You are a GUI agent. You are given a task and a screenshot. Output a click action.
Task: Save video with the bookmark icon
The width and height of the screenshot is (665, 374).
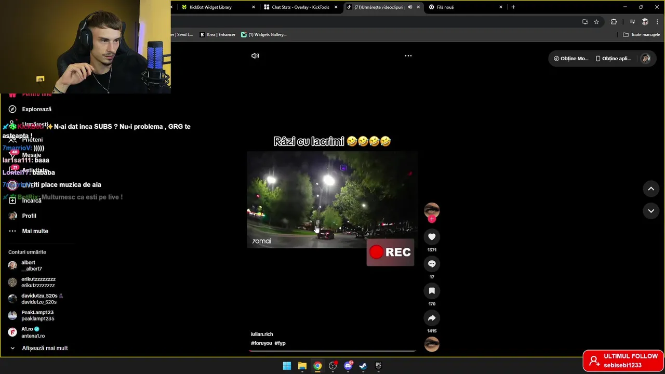click(432, 291)
